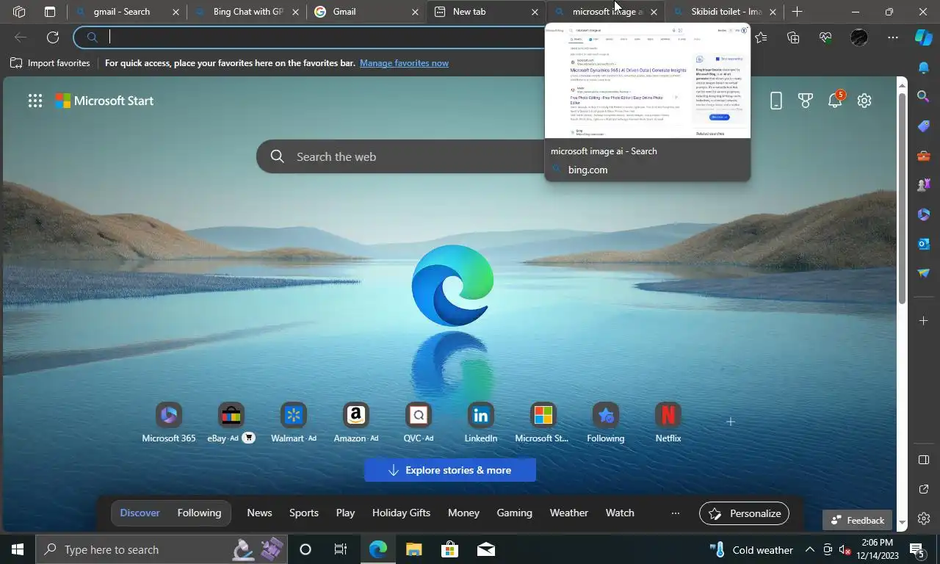Open the Amazon quick link tile
The image size is (940, 564).
point(356,423)
